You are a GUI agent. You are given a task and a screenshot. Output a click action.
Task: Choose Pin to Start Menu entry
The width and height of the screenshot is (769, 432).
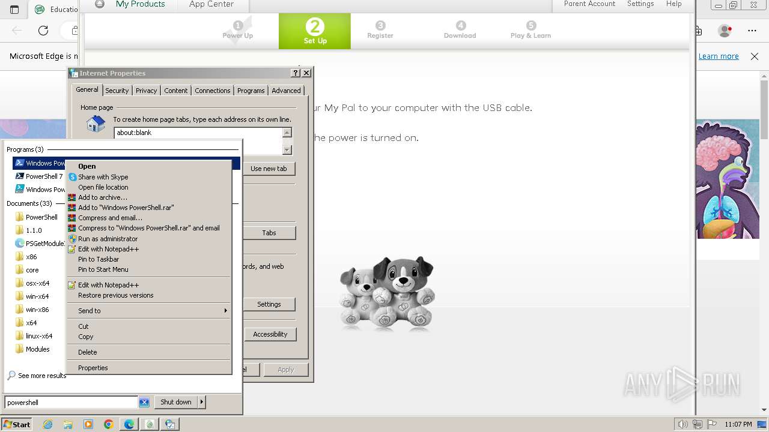(x=103, y=269)
